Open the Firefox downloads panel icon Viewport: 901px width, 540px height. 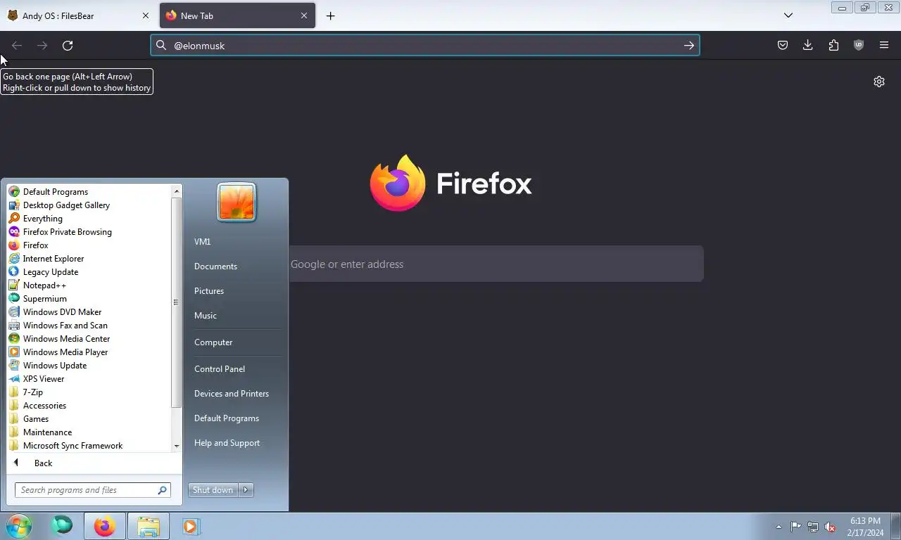[x=807, y=45]
